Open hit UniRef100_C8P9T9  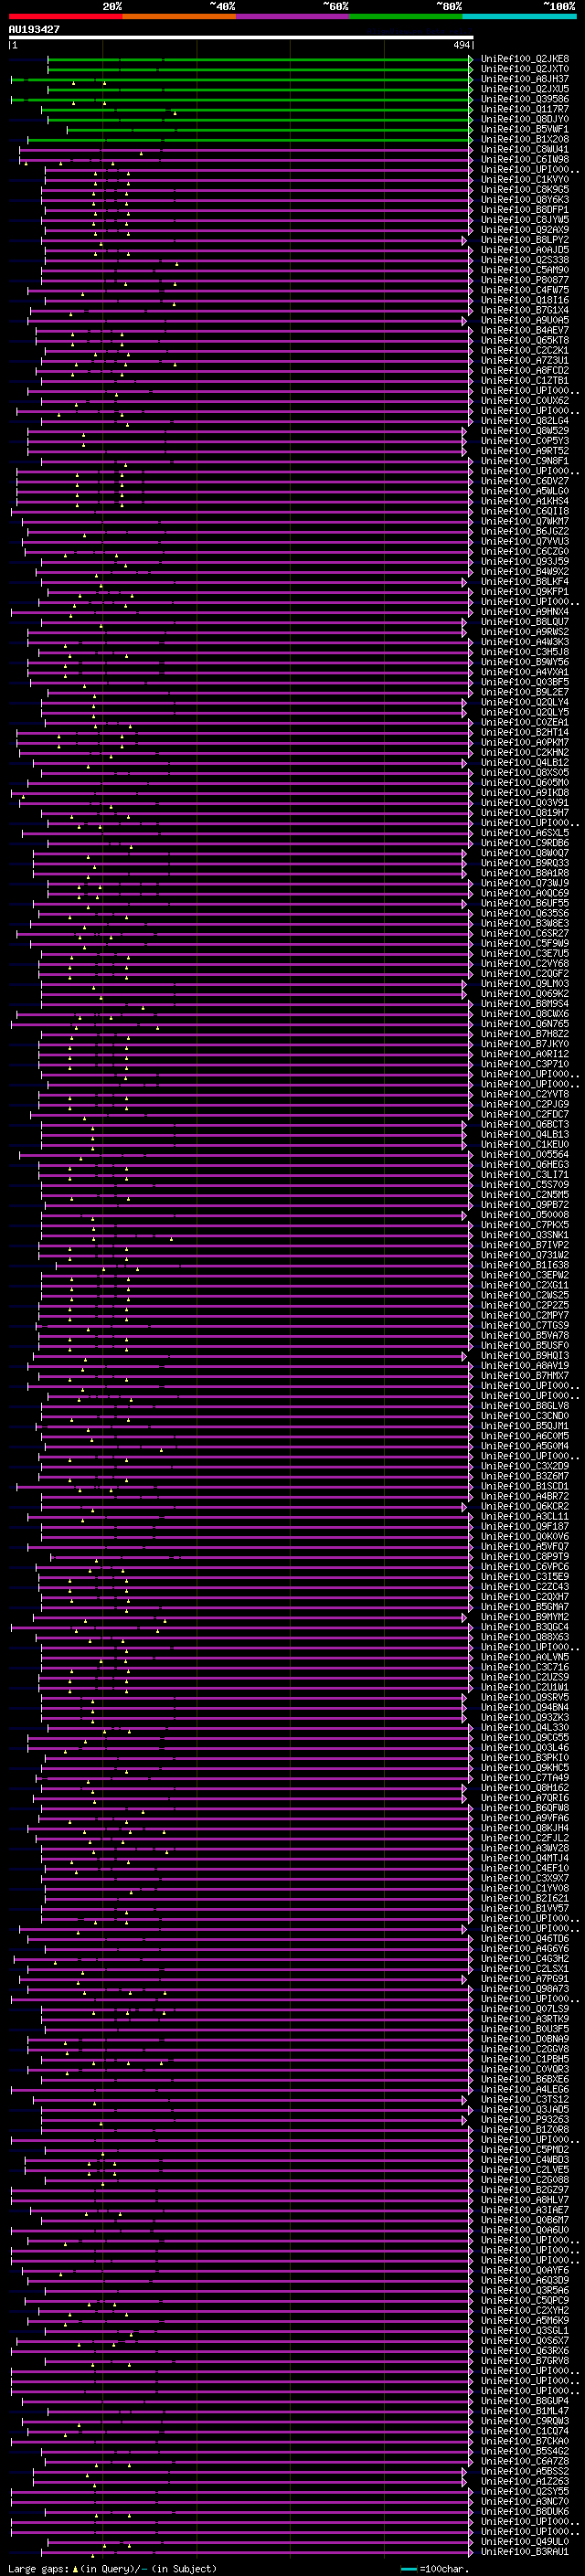point(525,1557)
